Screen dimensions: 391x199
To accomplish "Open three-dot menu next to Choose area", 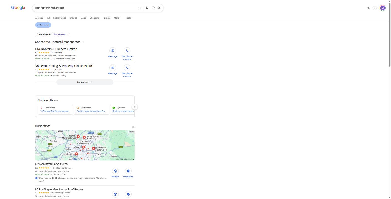I will click(x=69, y=34).
